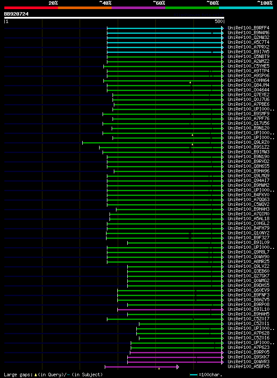This screenshot has width=277, height=378.
Task: Open hit UniRef100_Q2HW32
Action: coord(248,37)
